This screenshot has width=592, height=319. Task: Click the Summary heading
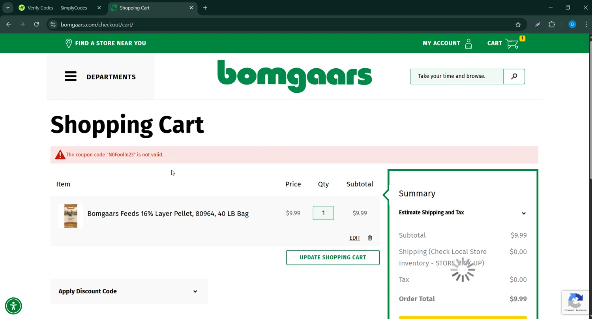click(417, 193)
